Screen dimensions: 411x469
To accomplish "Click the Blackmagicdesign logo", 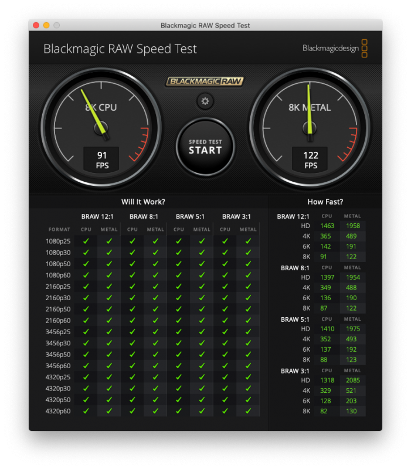I will [x=335, y=48].
